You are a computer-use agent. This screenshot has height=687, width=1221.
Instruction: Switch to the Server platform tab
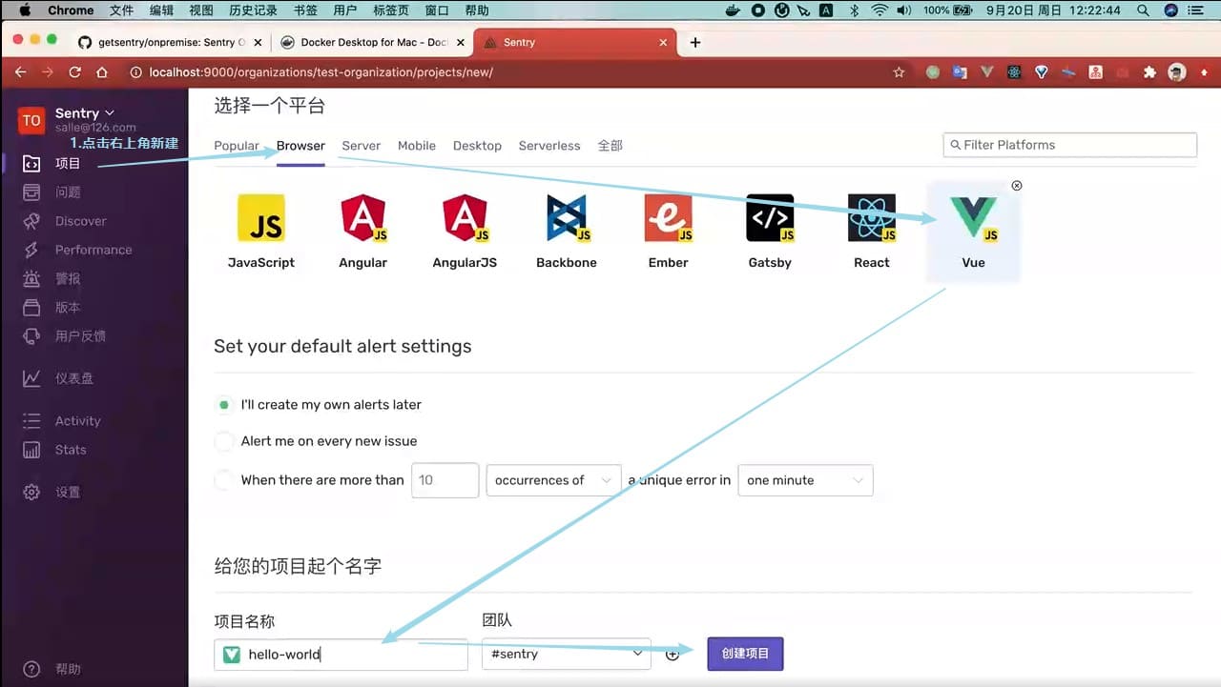click(x=361, y=146)
